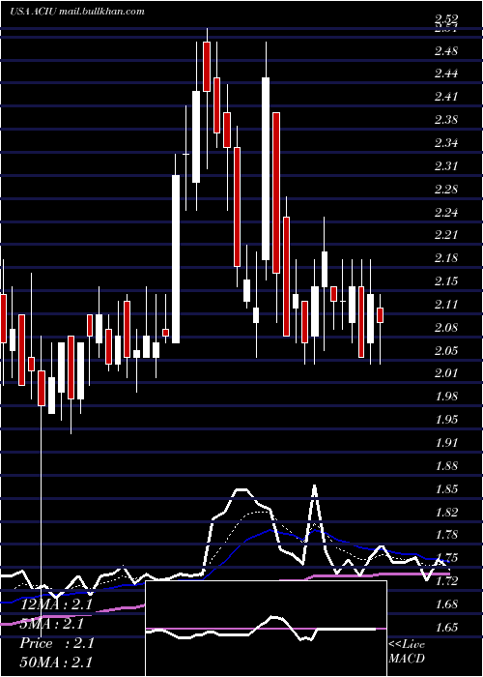Select the 2.24 price axis label

[x=445, y=213]
